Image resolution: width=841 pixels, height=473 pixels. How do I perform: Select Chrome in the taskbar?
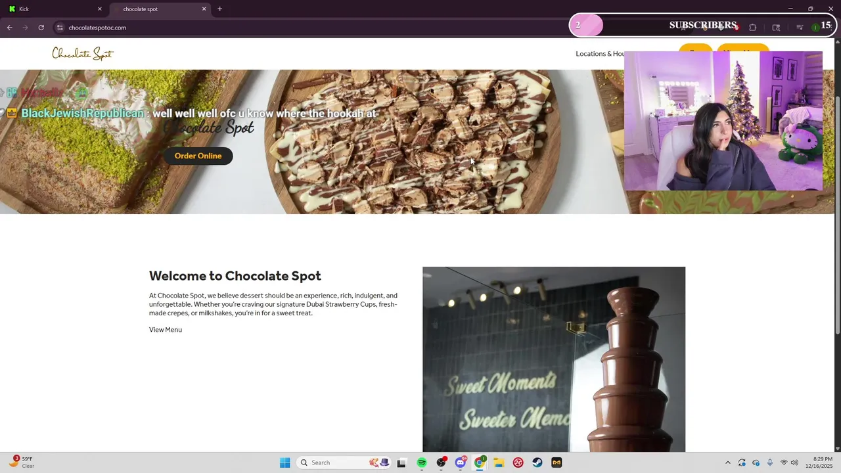tap(480, 462)
